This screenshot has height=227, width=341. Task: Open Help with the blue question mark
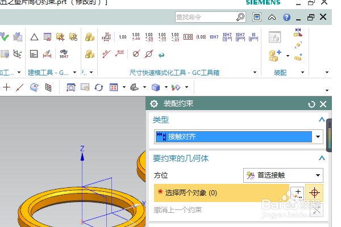point(286,17)
